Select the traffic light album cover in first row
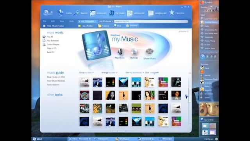250x141 pixels. (110, 82)
